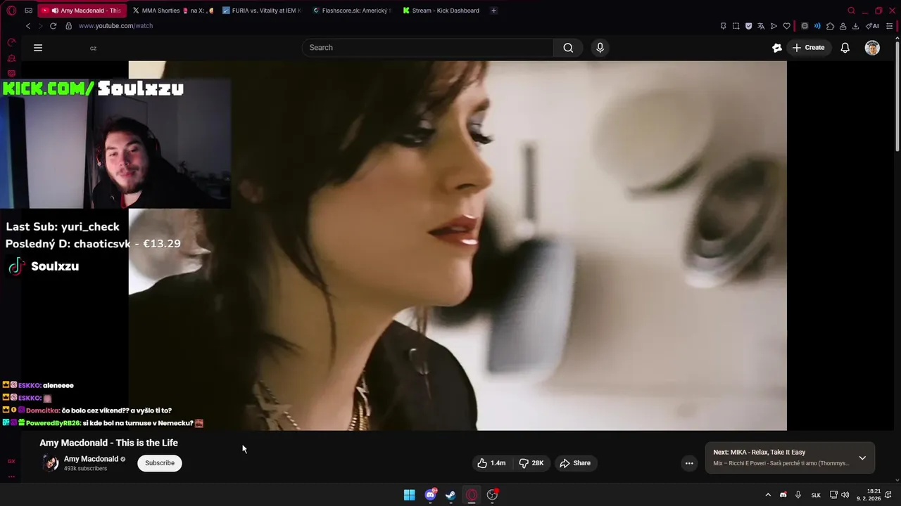Open the downloads icon in browser toolbar

point(855,26)
